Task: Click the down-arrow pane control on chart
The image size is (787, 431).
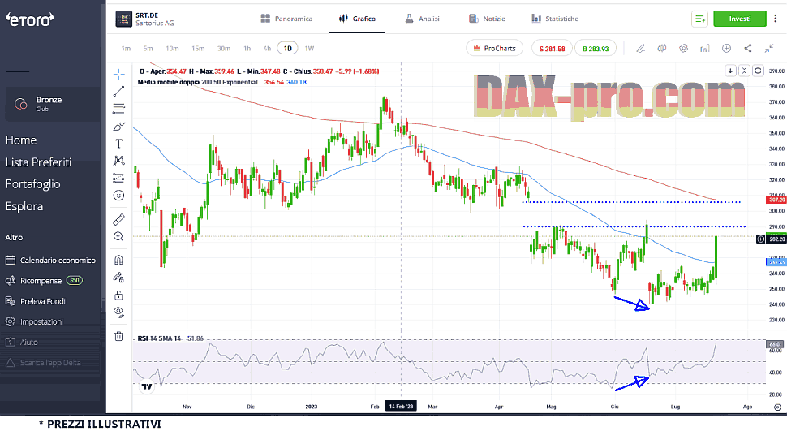Action: [x=731, y=71]
